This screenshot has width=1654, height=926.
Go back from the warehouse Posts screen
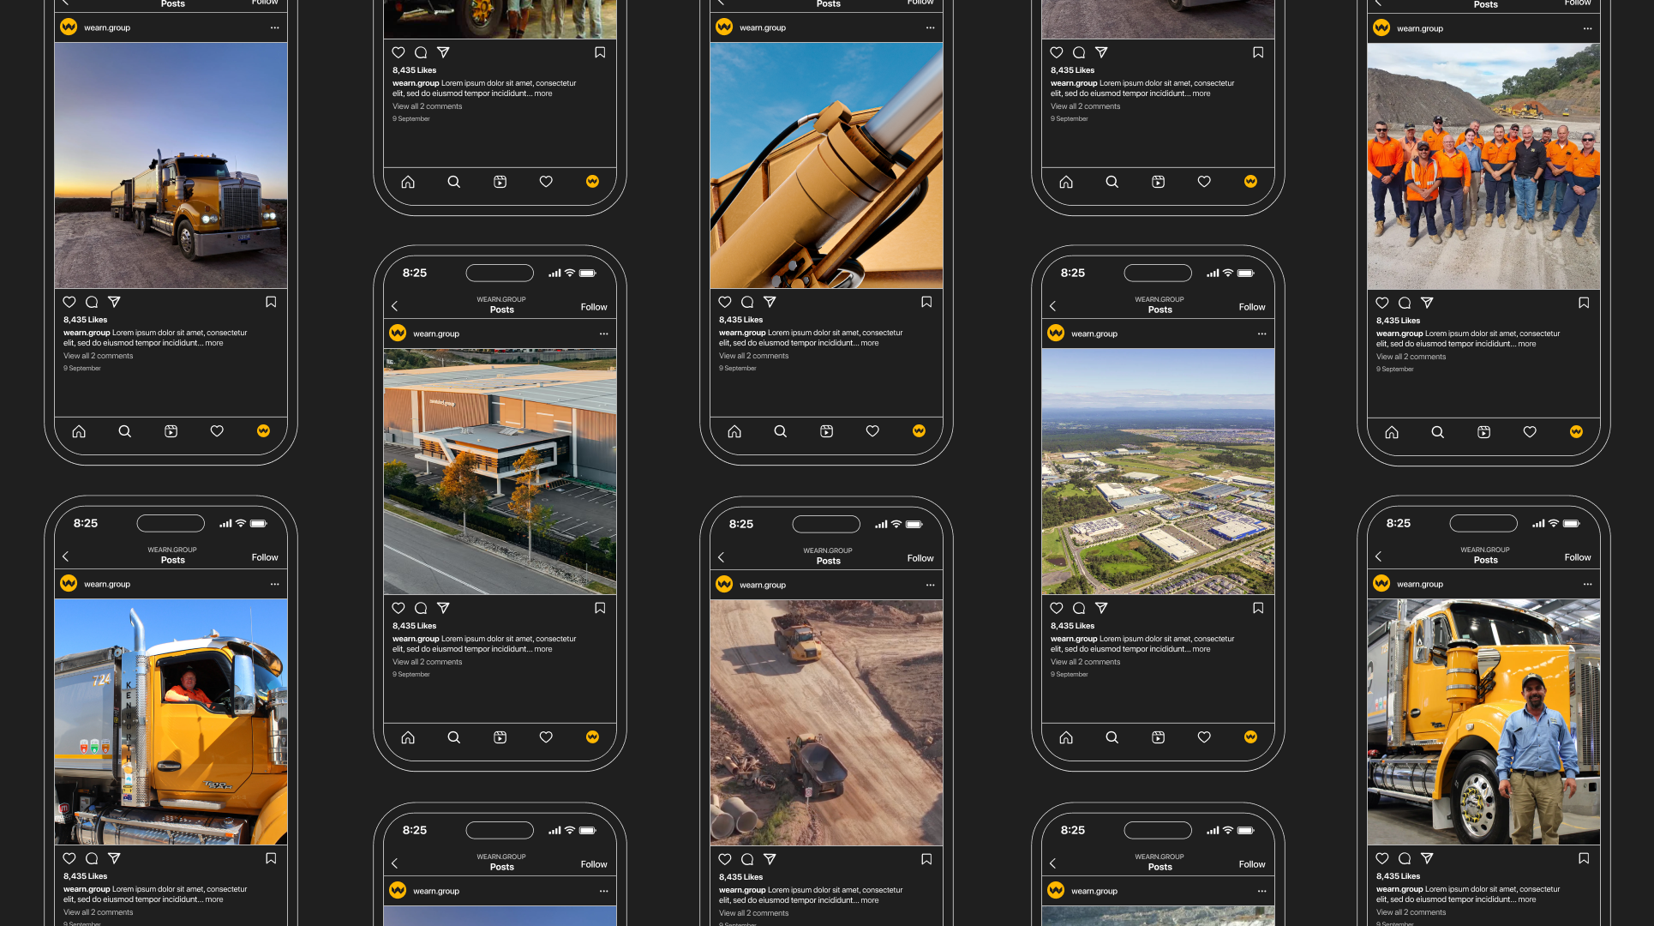point(395,306)
